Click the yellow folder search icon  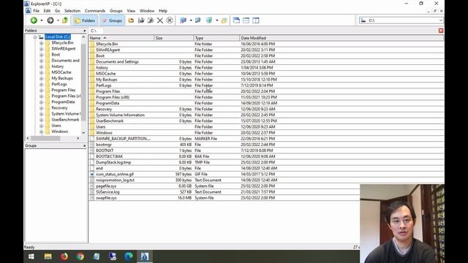pos(224,20)
